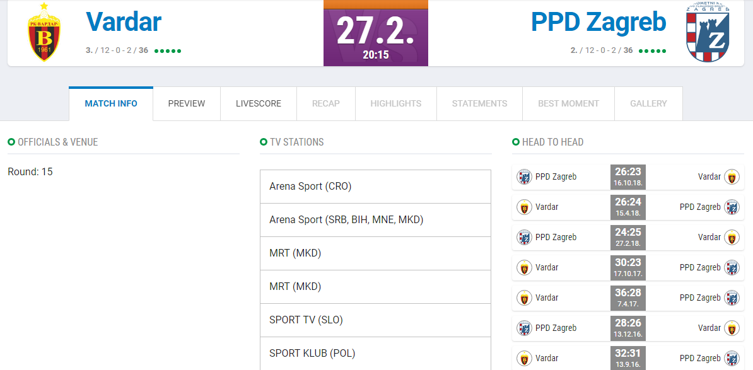Click the SPORT KLUB (POL) row

coord(375,354)
